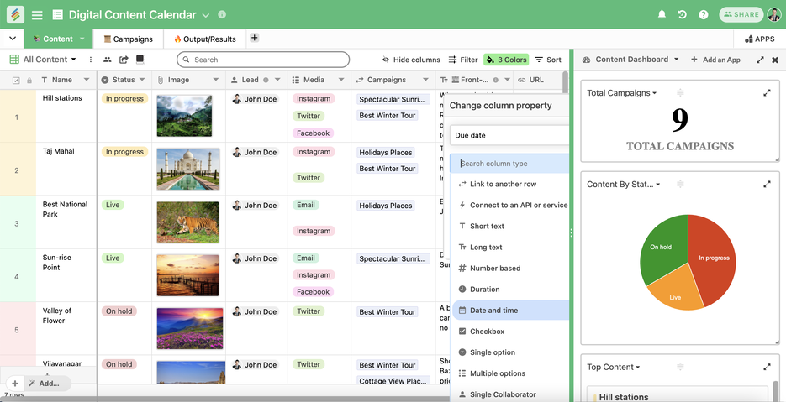786x402 pixels.
Task: Expand the Top Content block
Action: pos(767,367)
